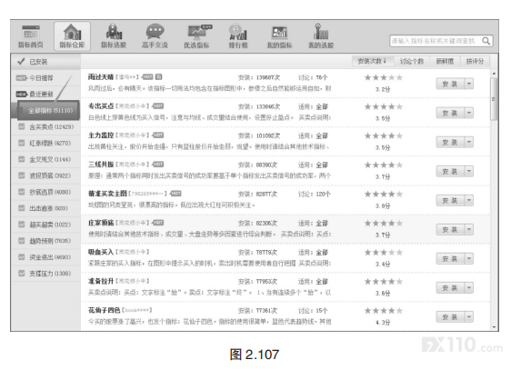
Task: Toggle the 已安装 installed checkmark filter
Action: [21, 61]
